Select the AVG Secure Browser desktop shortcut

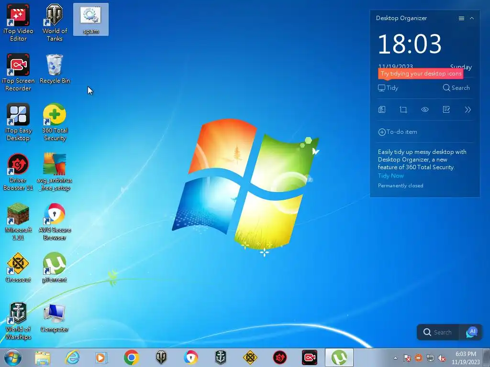coord(55,221)
